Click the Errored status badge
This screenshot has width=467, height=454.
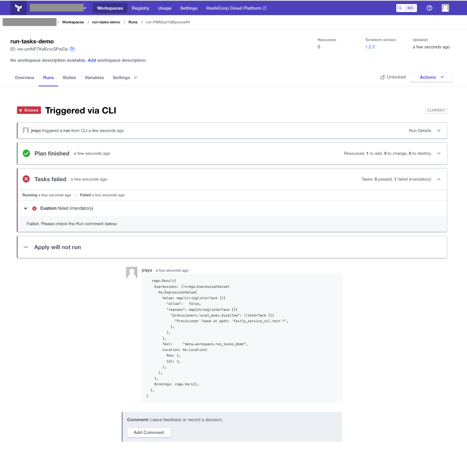pyautogui.click(x=29, y=110)
